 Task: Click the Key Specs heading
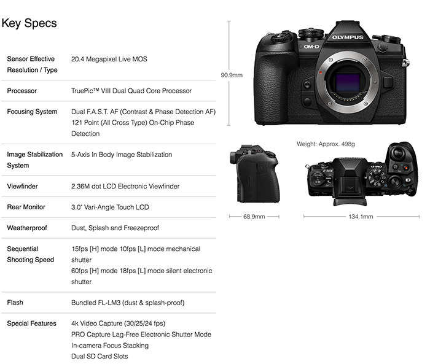(x=29, y=23)
